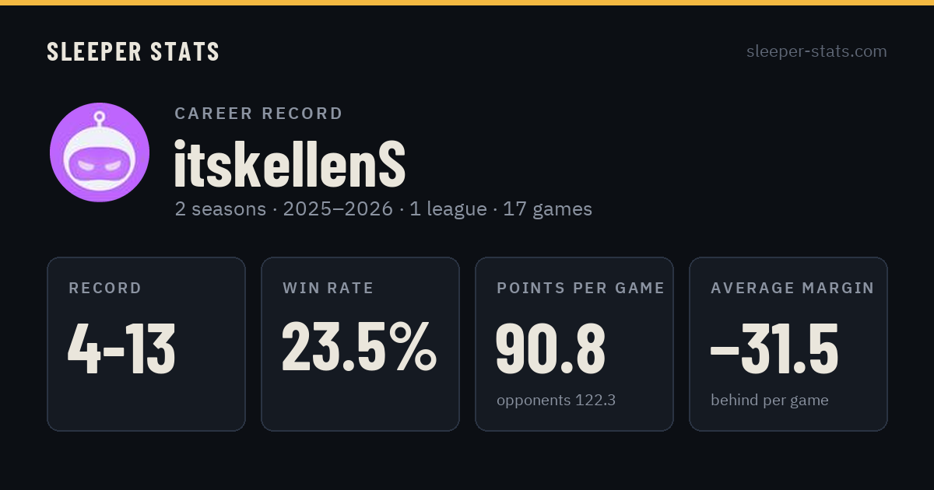Click the orange accent bar at top
934x490 pixels.
click(467, 2)
